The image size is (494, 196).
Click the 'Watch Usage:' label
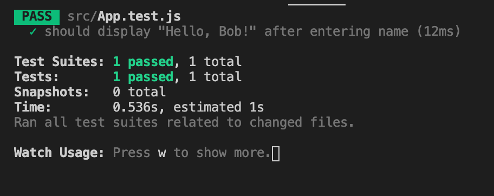59,153
